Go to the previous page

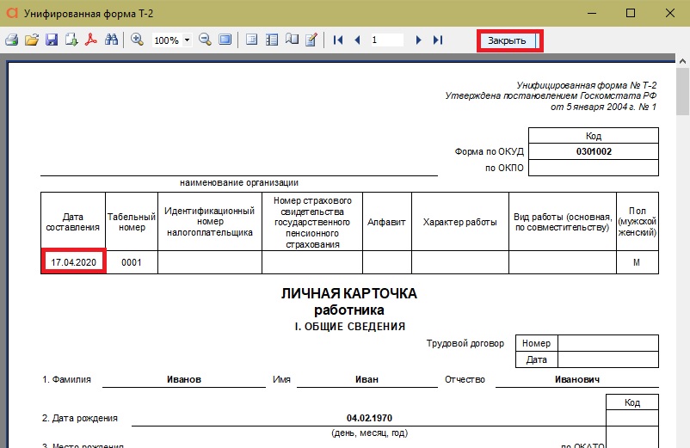pyautogui.click(x=357, y=40)
